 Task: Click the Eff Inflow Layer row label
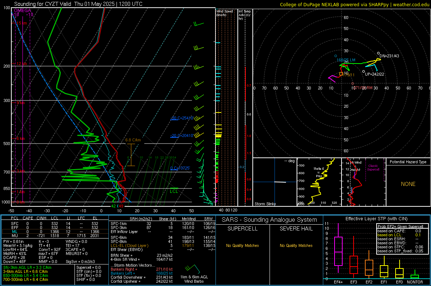point(124,232)
